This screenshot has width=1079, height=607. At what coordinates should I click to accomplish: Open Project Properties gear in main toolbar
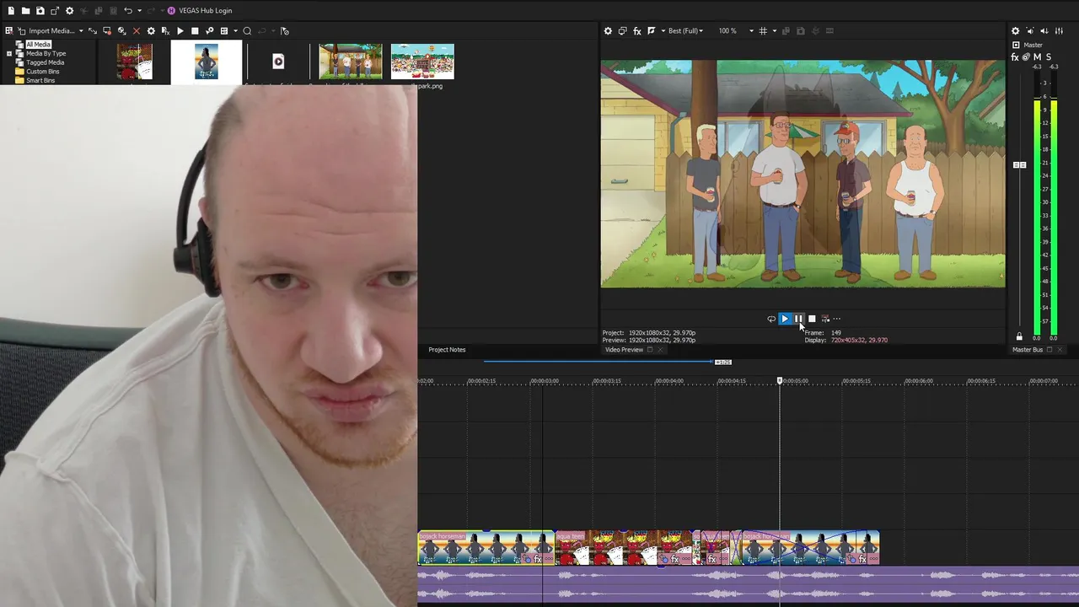70,11
